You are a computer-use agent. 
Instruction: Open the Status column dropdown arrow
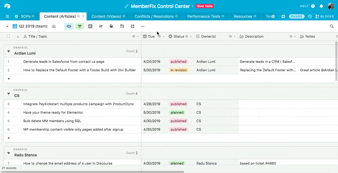tap(191, 37)
